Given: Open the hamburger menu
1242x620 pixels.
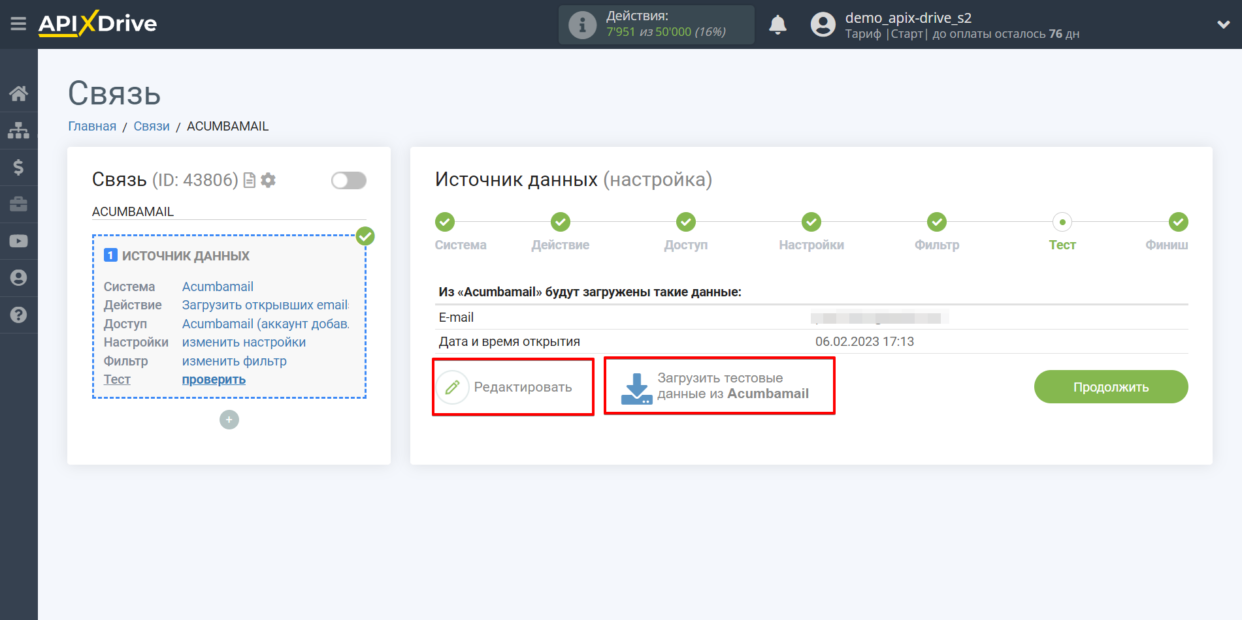Looking at the screenshot, I should pyautogui.click(x=18, y=24).
